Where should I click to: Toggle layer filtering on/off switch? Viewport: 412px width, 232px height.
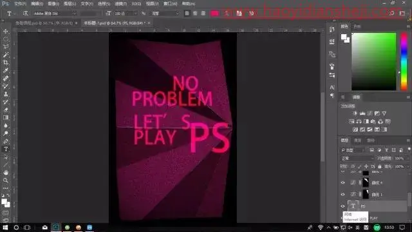click(x=409, y=150)
